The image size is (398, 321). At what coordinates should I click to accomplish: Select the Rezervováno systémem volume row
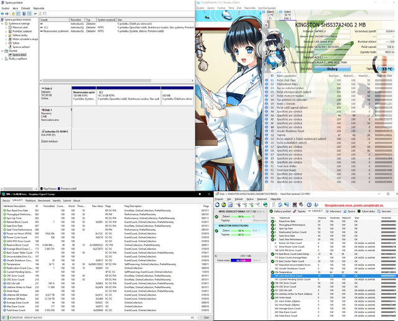(117, 31)
